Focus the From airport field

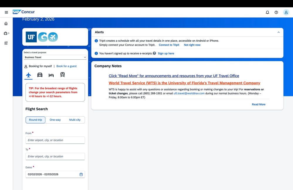(55, 140)
